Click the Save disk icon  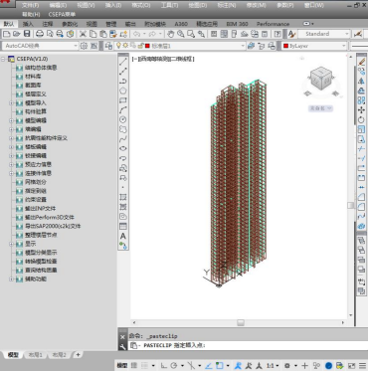pos(27,34)
